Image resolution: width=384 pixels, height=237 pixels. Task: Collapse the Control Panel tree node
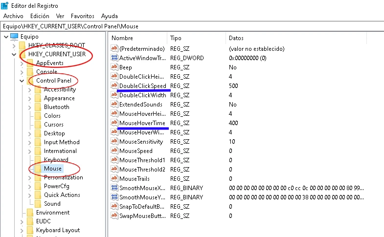[x=22, y=81]
